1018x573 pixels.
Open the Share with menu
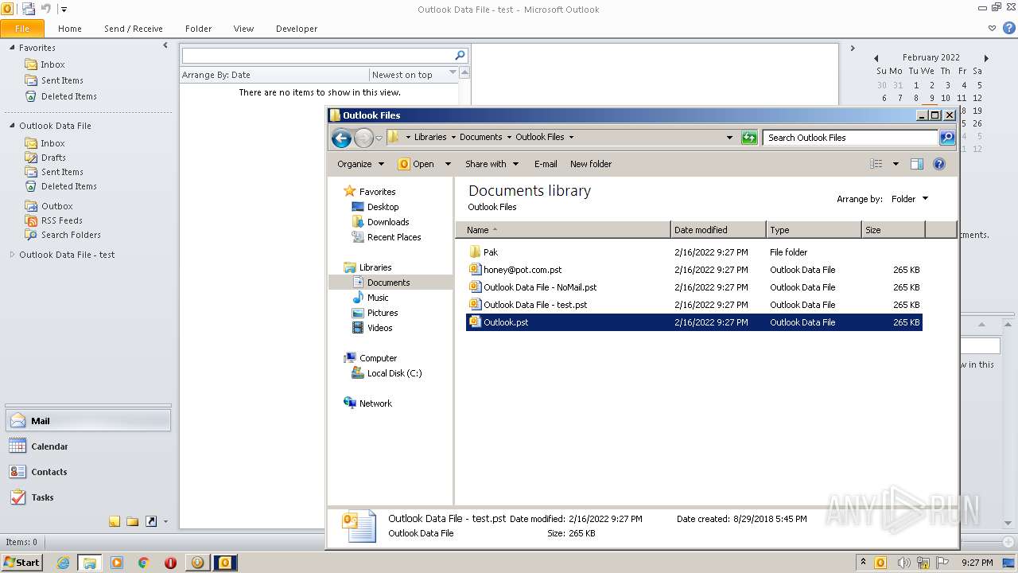pyautogui.click(x=492, y=164)
